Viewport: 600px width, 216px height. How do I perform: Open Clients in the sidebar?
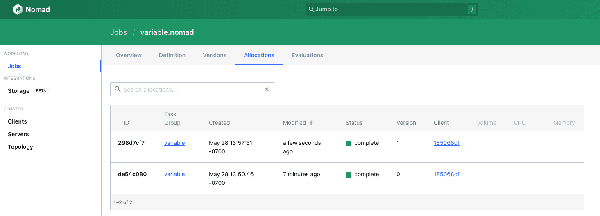click(x=17, y=122)
